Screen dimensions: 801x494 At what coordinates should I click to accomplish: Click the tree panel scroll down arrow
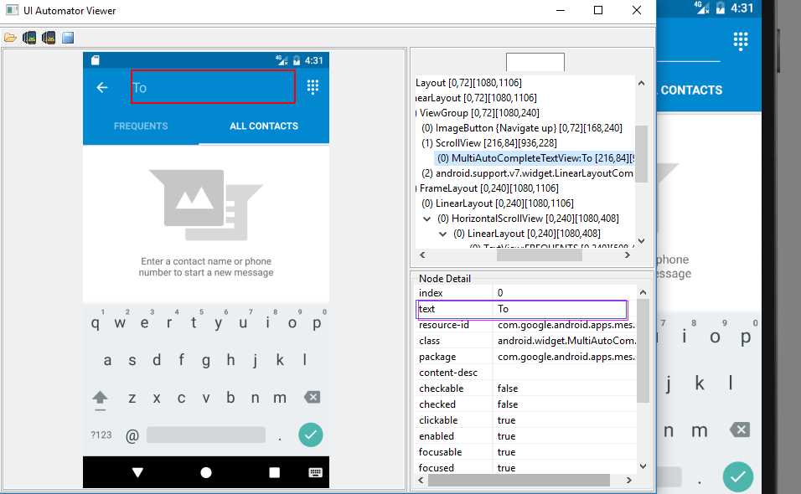click(x=642, y=241)
